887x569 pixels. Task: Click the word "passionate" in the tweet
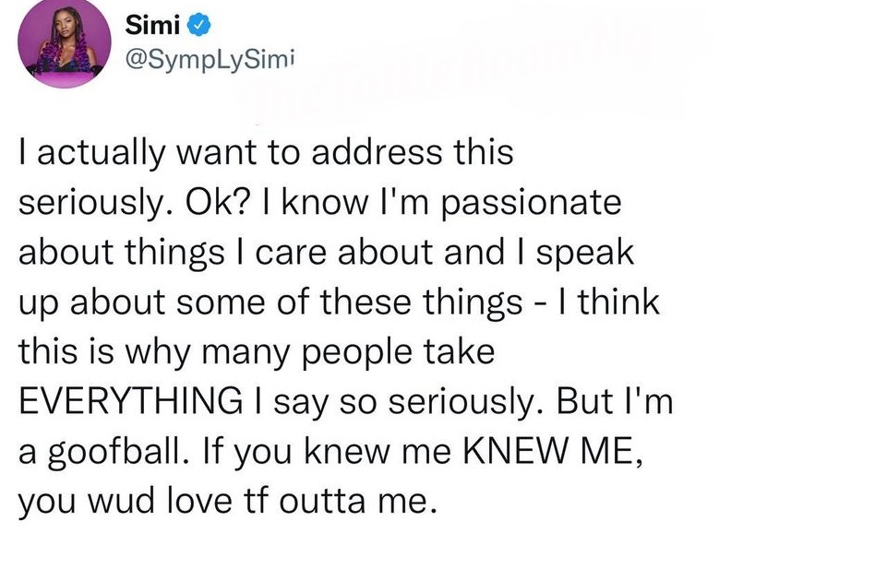pyautogui.click(x=541, y=203)
